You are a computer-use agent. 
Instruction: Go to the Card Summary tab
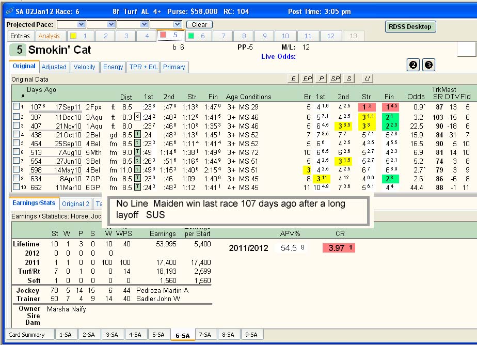30,335
